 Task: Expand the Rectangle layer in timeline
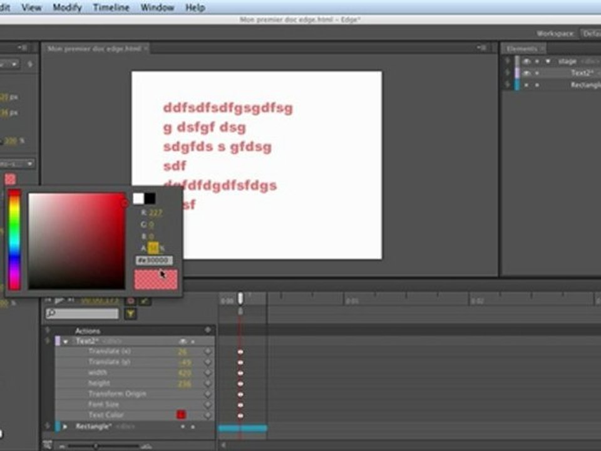(65, 427)
